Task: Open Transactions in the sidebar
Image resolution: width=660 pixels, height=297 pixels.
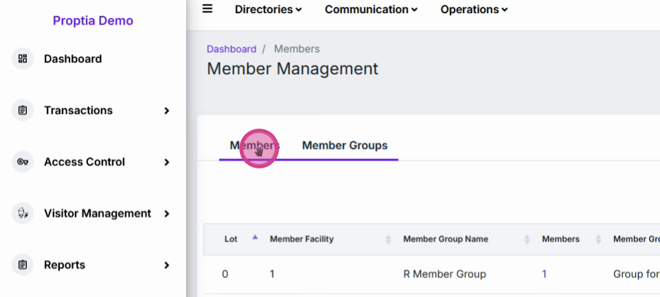Action: [x=78, y=111]
